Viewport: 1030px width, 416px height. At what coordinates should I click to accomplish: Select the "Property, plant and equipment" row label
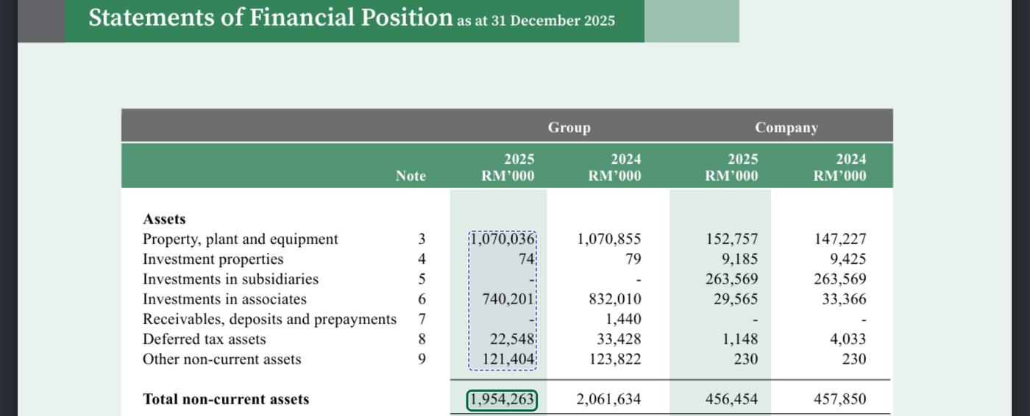241,240
